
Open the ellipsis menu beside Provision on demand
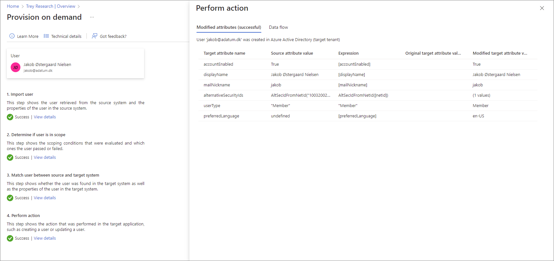point(92,17)
